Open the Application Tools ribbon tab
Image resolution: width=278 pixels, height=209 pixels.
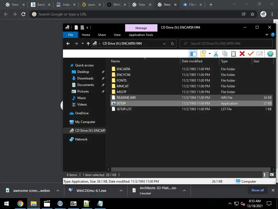pos(141,35)
